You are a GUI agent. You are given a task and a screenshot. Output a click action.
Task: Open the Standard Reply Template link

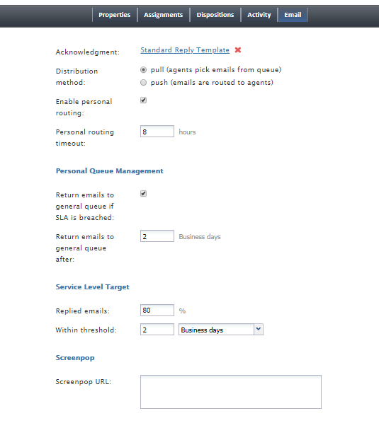point(185,50)
